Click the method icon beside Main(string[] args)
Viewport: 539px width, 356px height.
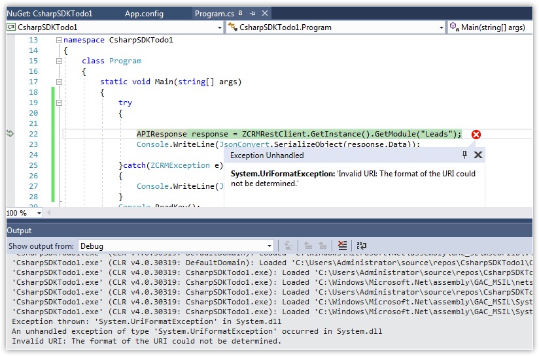(x=455, y=27)
